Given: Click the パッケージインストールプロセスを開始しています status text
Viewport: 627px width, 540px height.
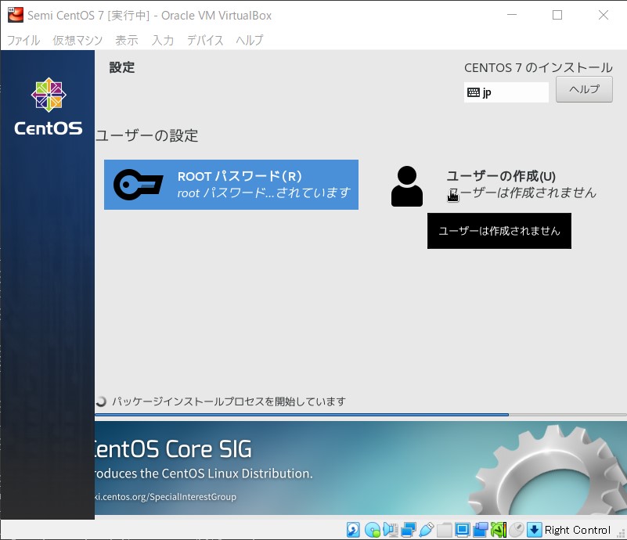Looking at the screenshot, I should click(229, 401).
